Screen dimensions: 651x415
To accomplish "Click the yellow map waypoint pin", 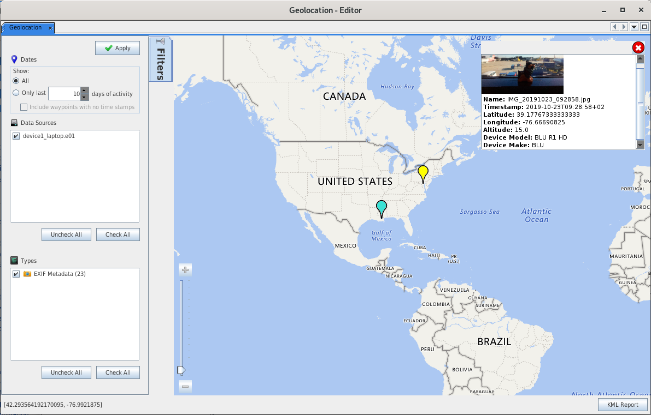I will (x=423, y=173).
